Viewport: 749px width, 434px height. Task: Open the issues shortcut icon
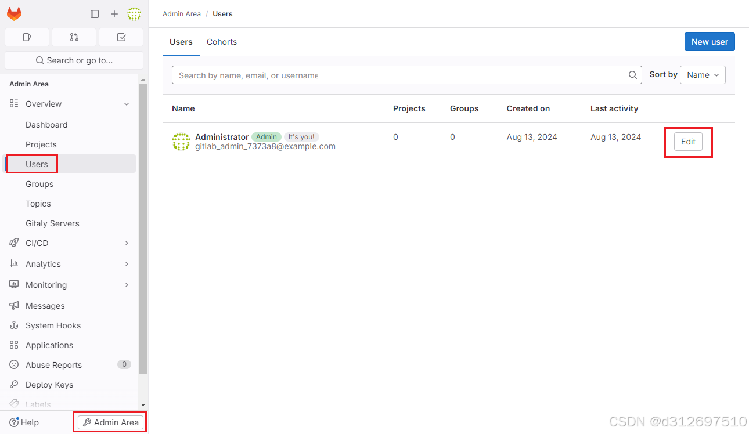point(27,37)
